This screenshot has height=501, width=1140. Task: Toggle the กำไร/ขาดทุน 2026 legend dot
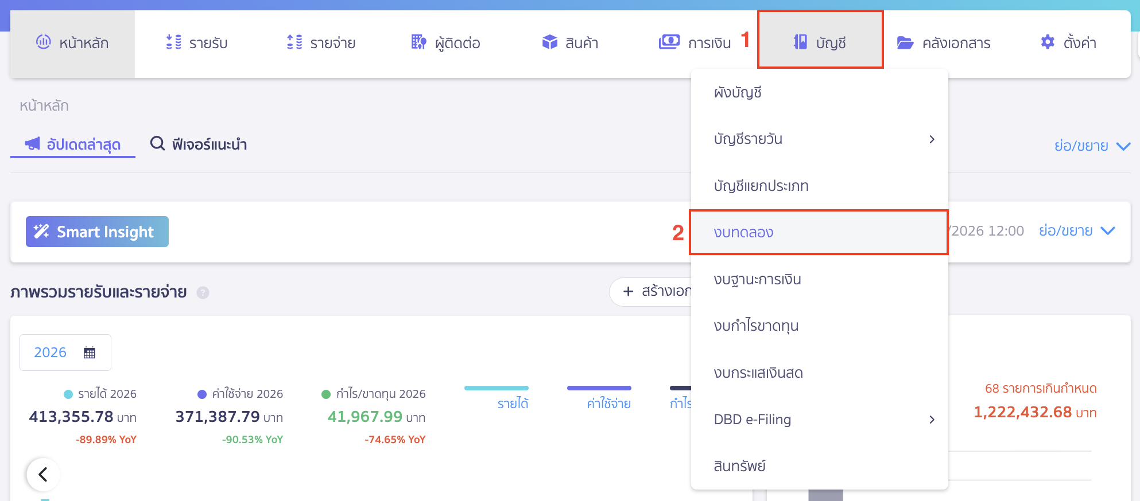click(x=326, y=394)
